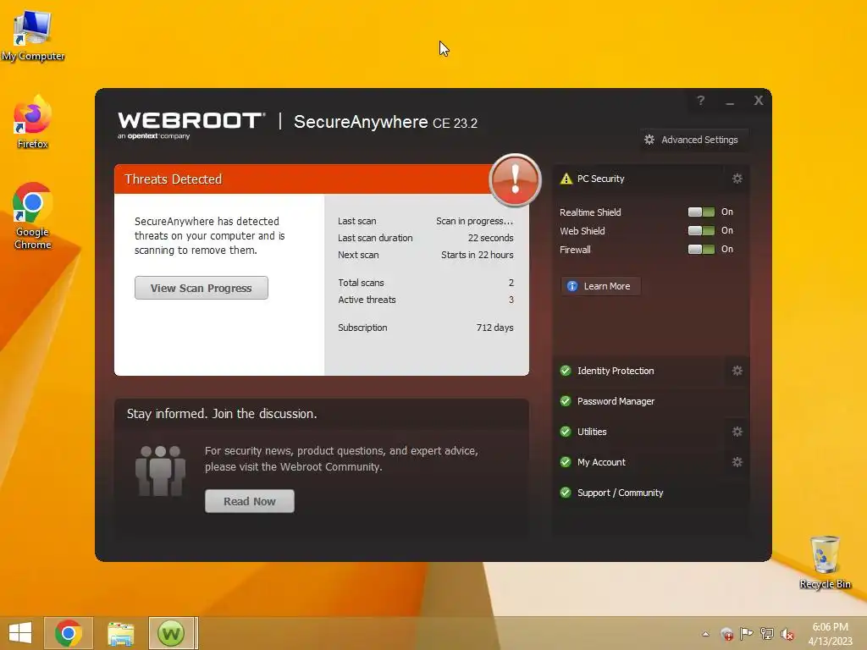The height and width of the screenshot is (650, 867).
Task: Click the Support / Community green checkmark icon
Action: point(565,493)
